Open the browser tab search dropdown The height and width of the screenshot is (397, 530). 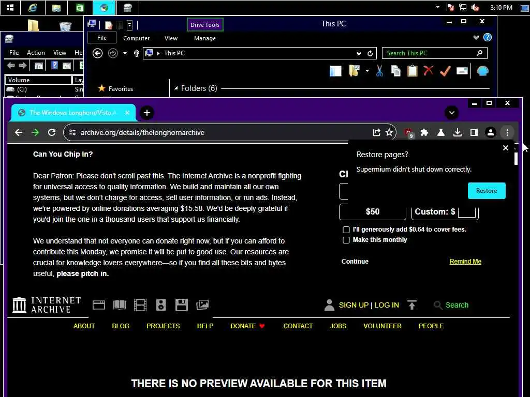pyautogui.click(x=451, y=112)
